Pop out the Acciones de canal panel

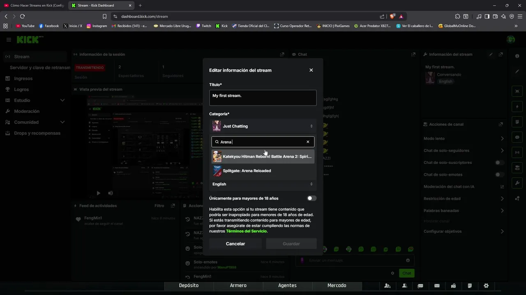pyautogui.click(x=501, y=124)
